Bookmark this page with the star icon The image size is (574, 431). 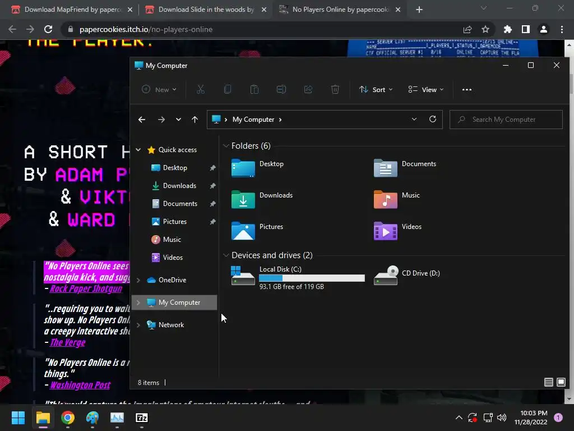pyautogui.click(x=485, y=29)
